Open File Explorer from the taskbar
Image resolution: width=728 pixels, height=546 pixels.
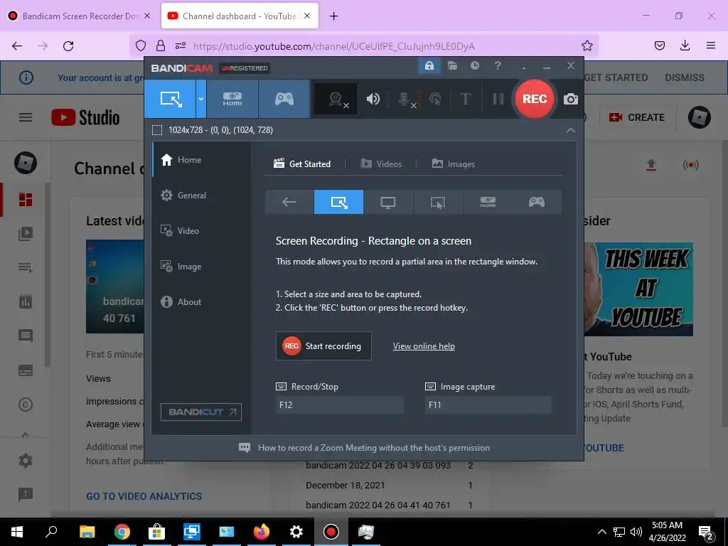coord(87,532)
